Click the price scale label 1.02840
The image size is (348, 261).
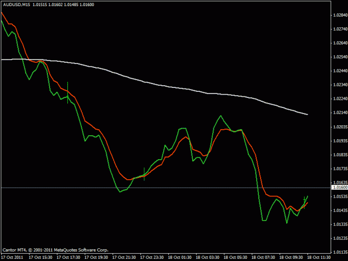340,15
